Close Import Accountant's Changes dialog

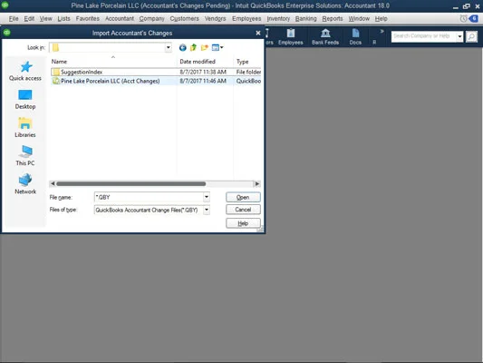(x=258, y=33)
